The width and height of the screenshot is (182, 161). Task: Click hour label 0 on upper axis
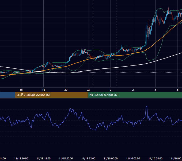point(111,90)
